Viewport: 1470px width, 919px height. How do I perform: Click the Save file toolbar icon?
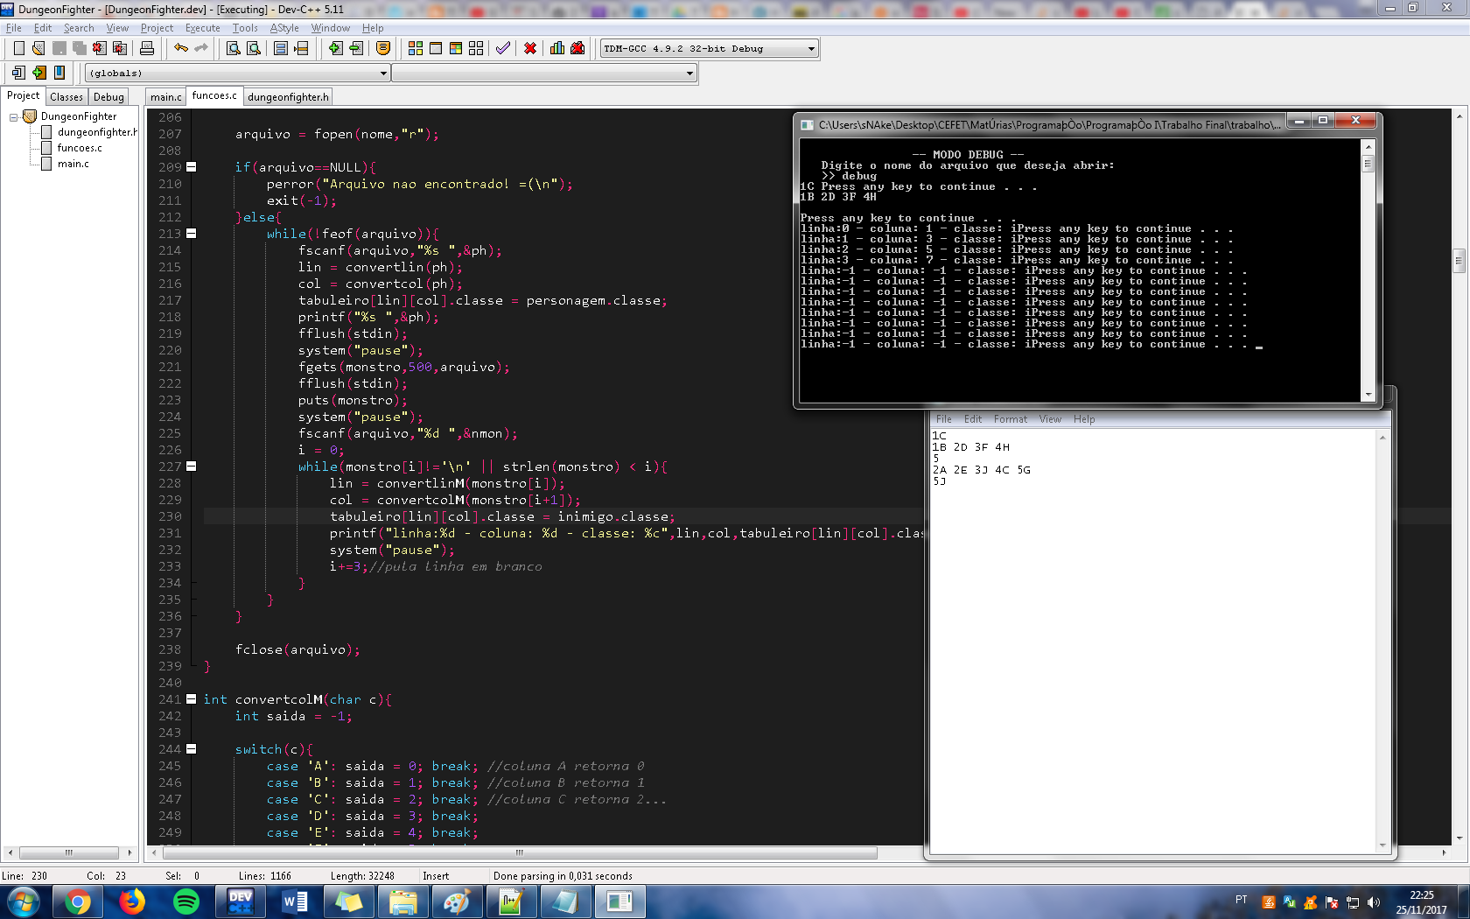[59, 48]
